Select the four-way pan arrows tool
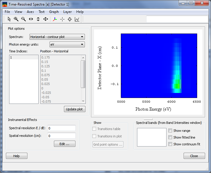211x173 pixels. pyautogui.click(x=46, y=19)
